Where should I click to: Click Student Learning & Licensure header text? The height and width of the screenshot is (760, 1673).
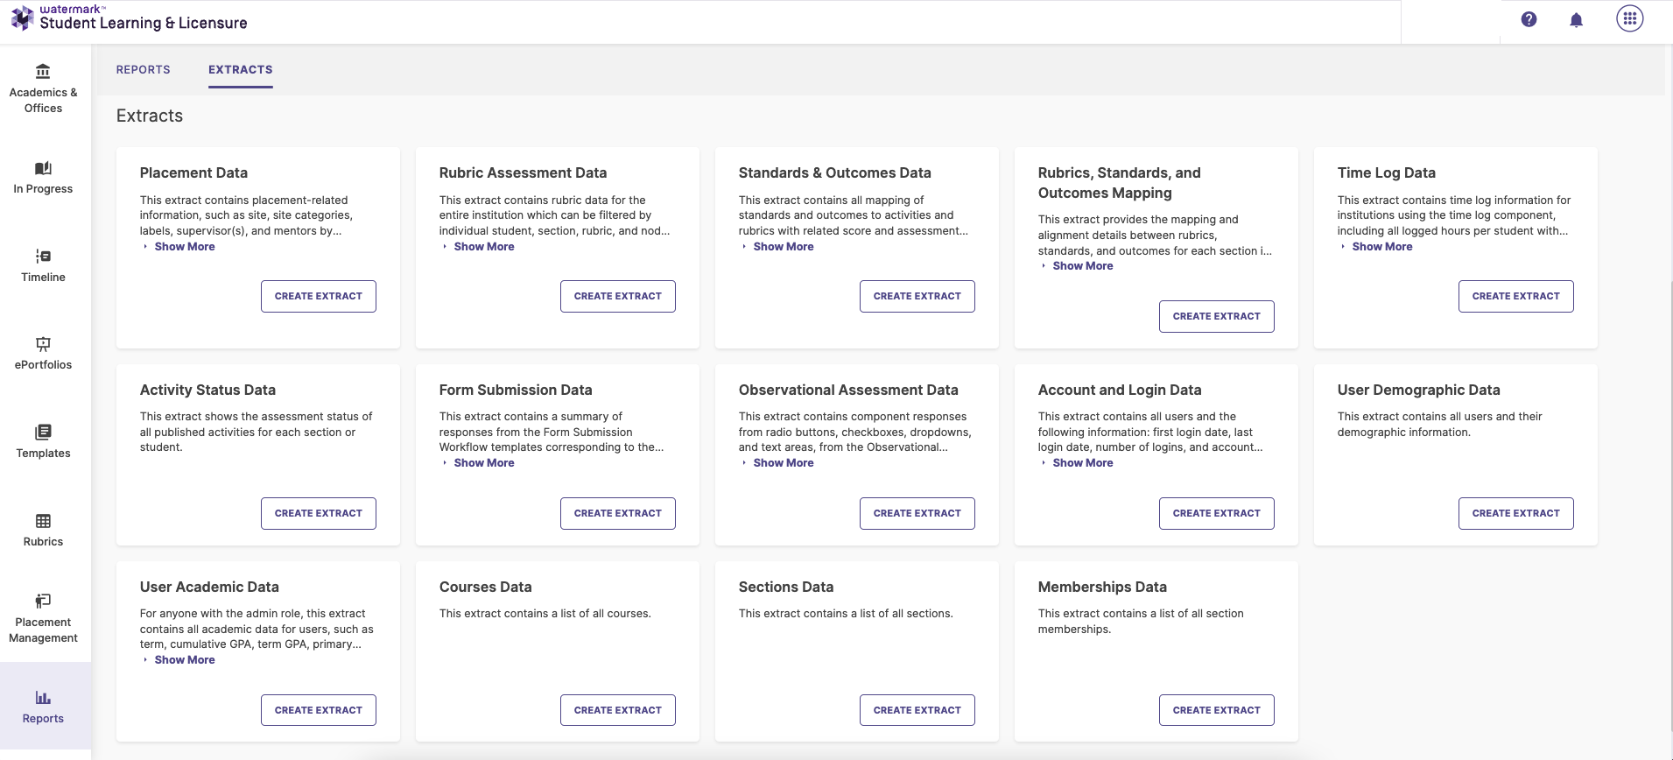click(x=144, y=24)
